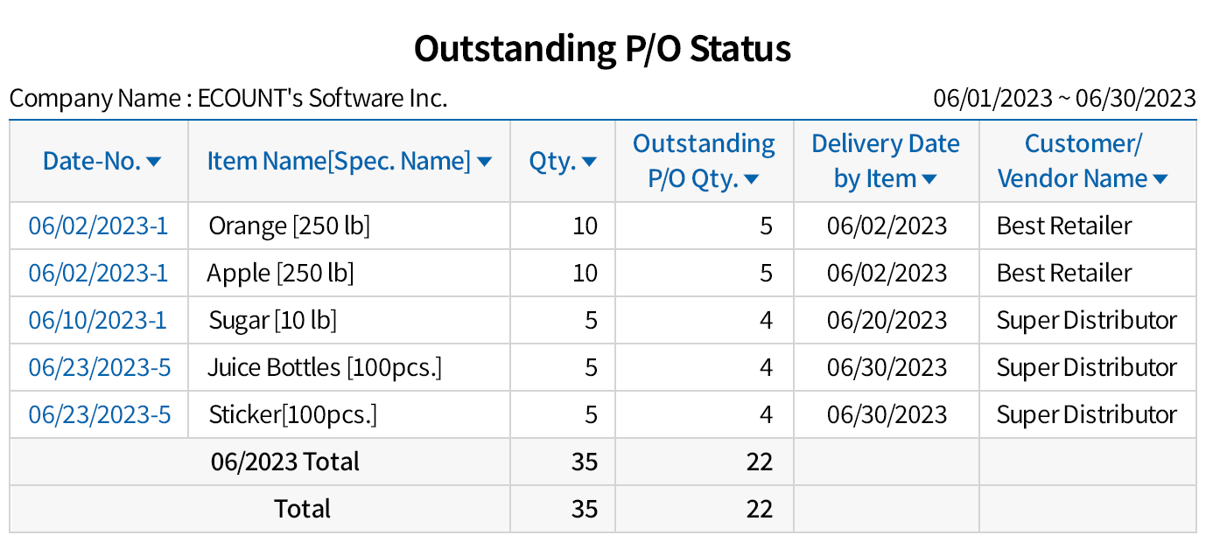Open the Customer/Vendor Name sort arrow
Screen dimensions: 1206x542
tap(1160, 180)
